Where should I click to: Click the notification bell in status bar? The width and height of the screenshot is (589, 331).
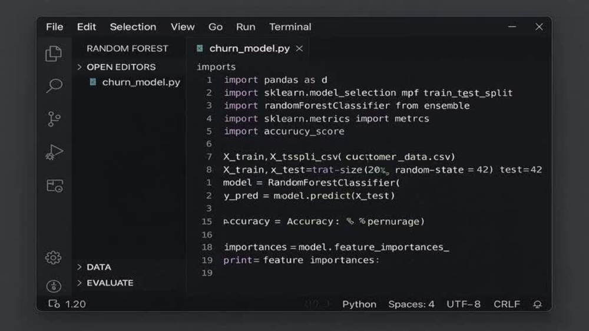[538, 304]
